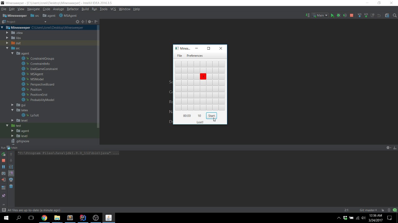Print the console output
398x223 pixels.
click(x=11, y=180)
